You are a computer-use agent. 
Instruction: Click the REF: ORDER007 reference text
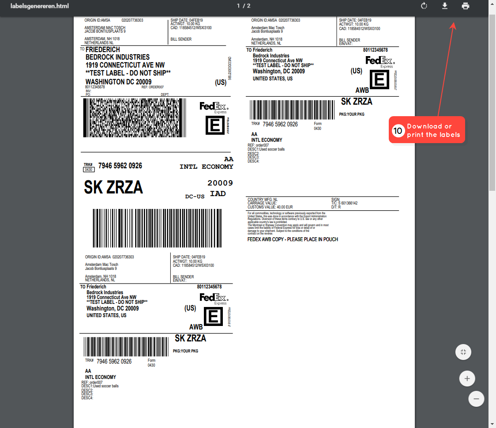[153, 87]
